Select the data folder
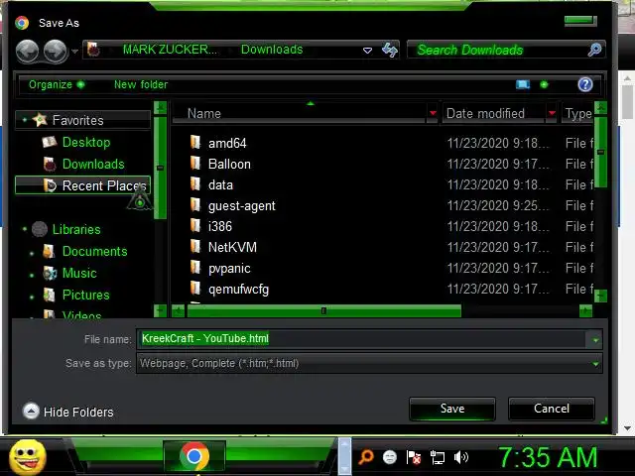 click(220, 185)
